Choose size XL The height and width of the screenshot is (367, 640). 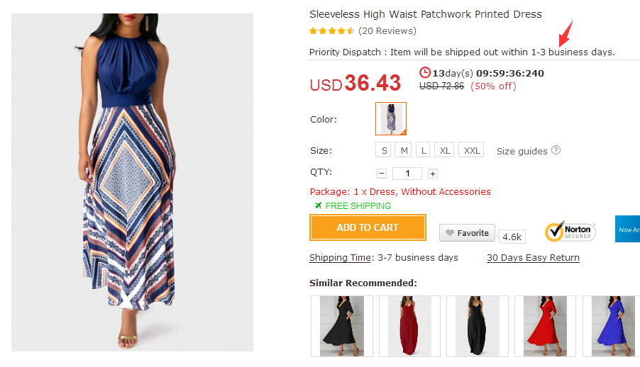coord(445,150)
